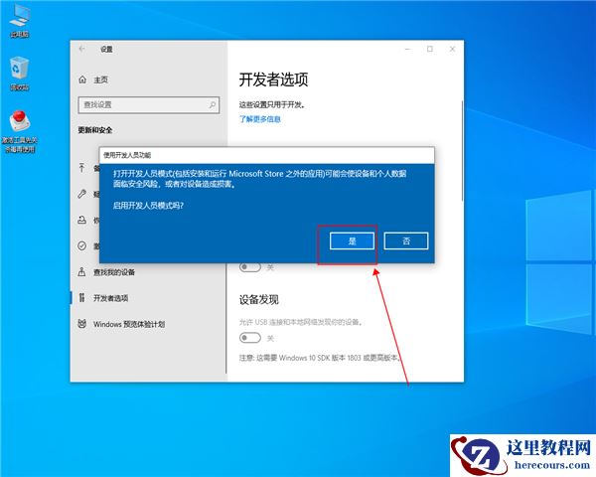Viewport: 596px width, 477px height.
Task: Click the Settings window vertical scrollbar
Action: (x=462, y=151)
